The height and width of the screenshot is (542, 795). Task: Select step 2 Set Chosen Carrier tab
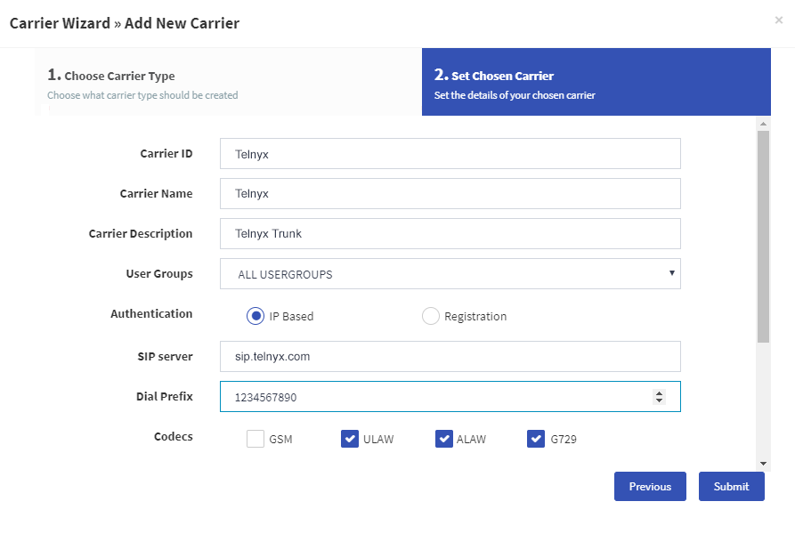(x=596, y=82)
